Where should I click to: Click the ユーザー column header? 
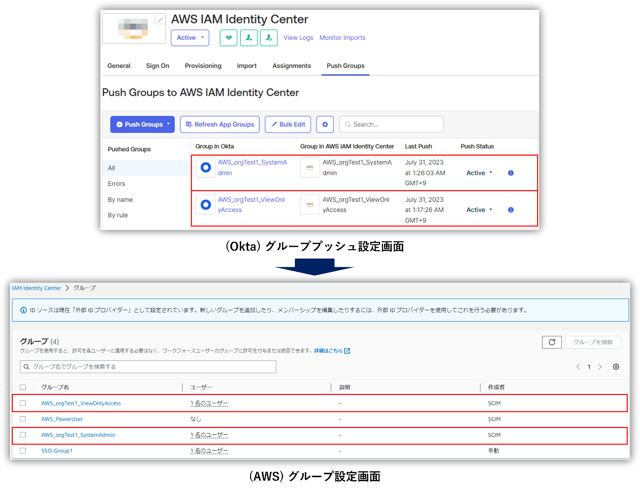(x=201, y=388)
